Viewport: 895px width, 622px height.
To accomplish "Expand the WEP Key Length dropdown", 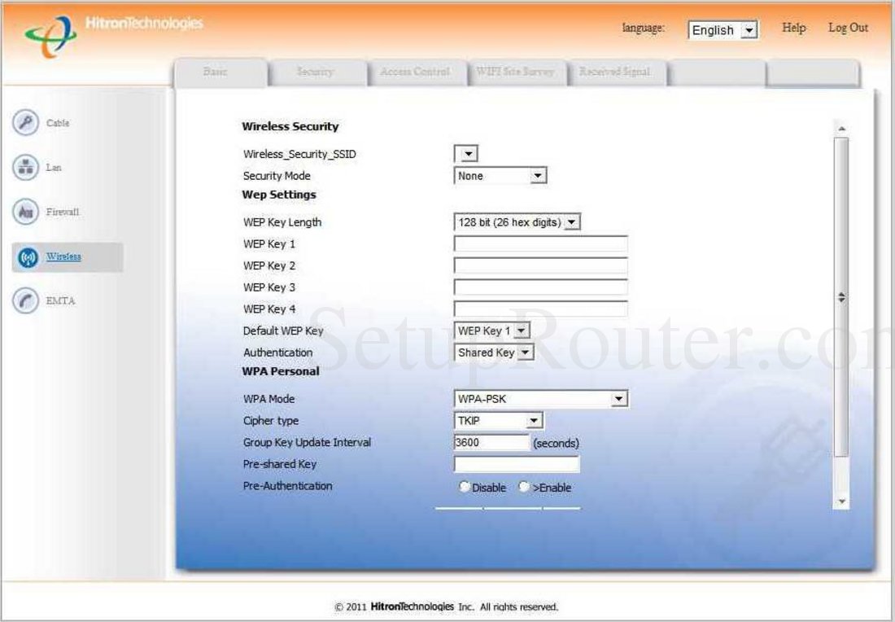I will [517, 222].
